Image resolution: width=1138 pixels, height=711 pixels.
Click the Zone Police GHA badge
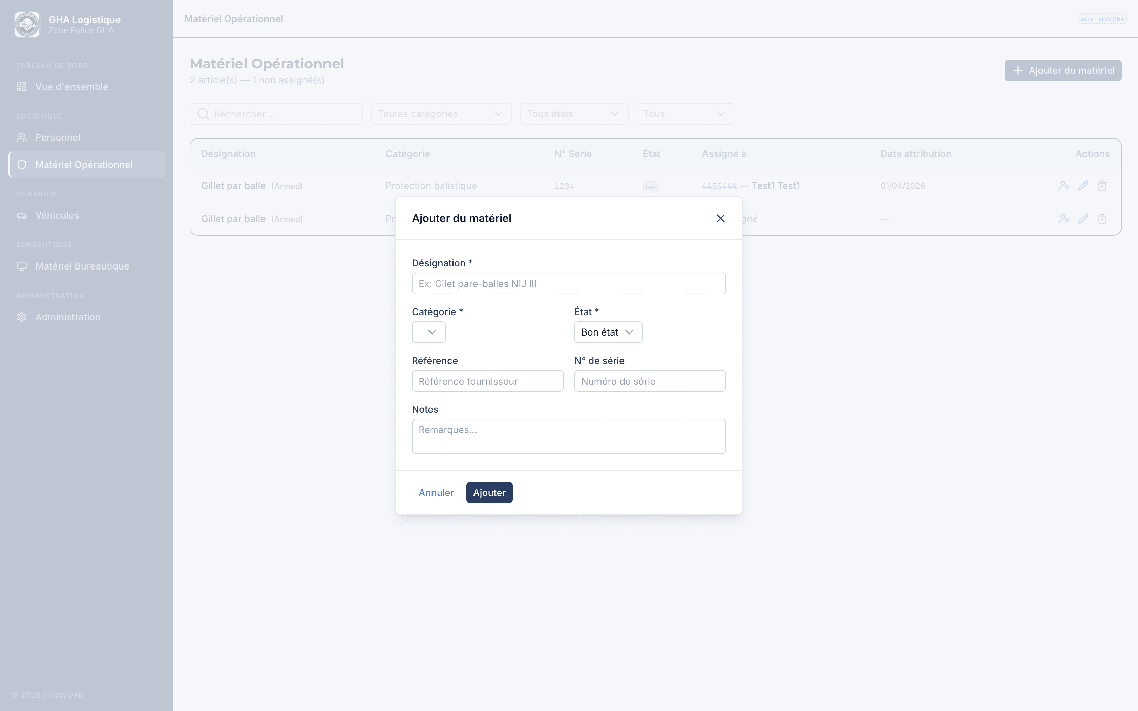click(x=1102, y=19)
